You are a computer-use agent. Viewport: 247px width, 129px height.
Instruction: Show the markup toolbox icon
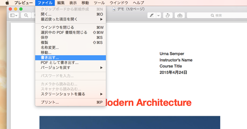[x=180, y=15]
